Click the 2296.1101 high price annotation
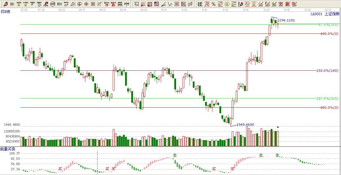Viewport: 341px width, 175px height. pos(286,20)
